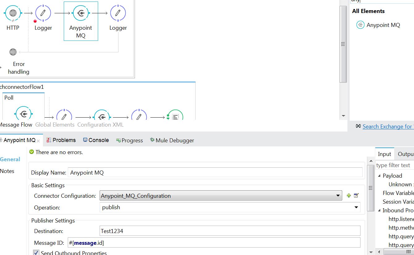Click the Destination field containing Test1234
This screenshot has height=255, width=414.
point(230,231)
